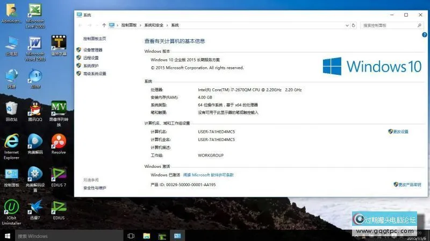Open IObit Uninstaller desktop icon
This screenshot has height=241, width=430.
pyautogui.click(x=11, y=207)
